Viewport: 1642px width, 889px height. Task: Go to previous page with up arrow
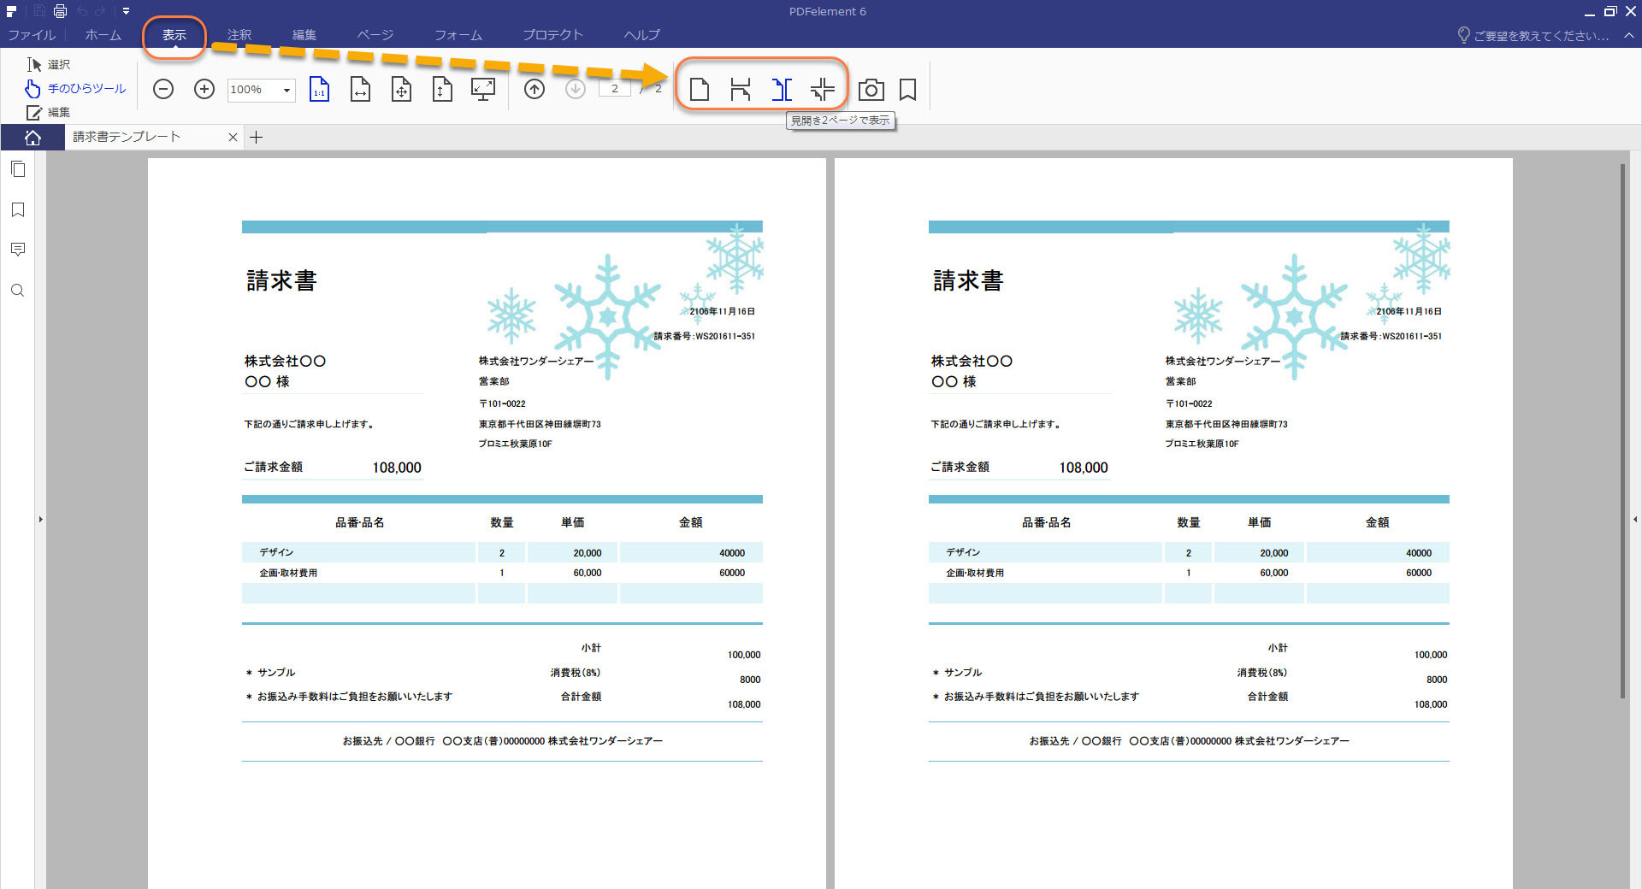point(535,89)
